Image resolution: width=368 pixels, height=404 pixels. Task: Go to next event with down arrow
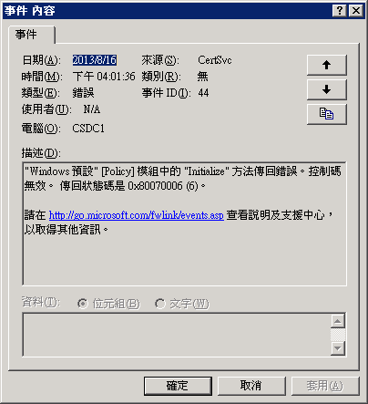[327, 89]
